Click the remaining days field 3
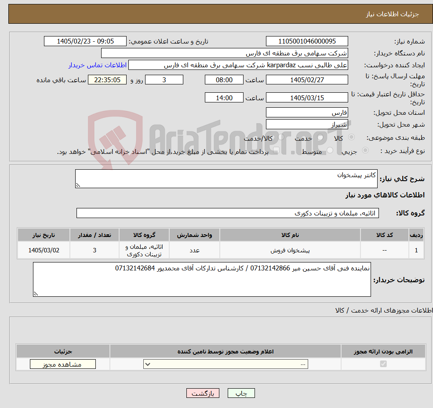 click(164, 80)
